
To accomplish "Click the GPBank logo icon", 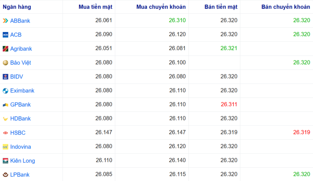I will [5, 105].
